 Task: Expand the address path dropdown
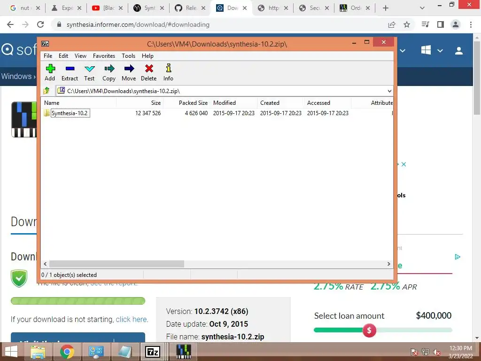tap(389, 91)
